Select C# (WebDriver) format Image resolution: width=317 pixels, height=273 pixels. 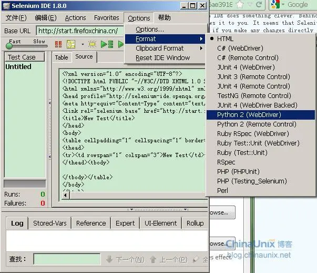[261, 48]
